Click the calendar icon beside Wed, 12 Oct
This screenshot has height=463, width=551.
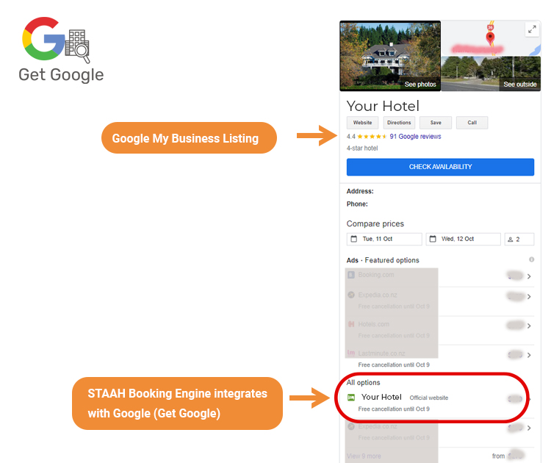pos(433,239)
